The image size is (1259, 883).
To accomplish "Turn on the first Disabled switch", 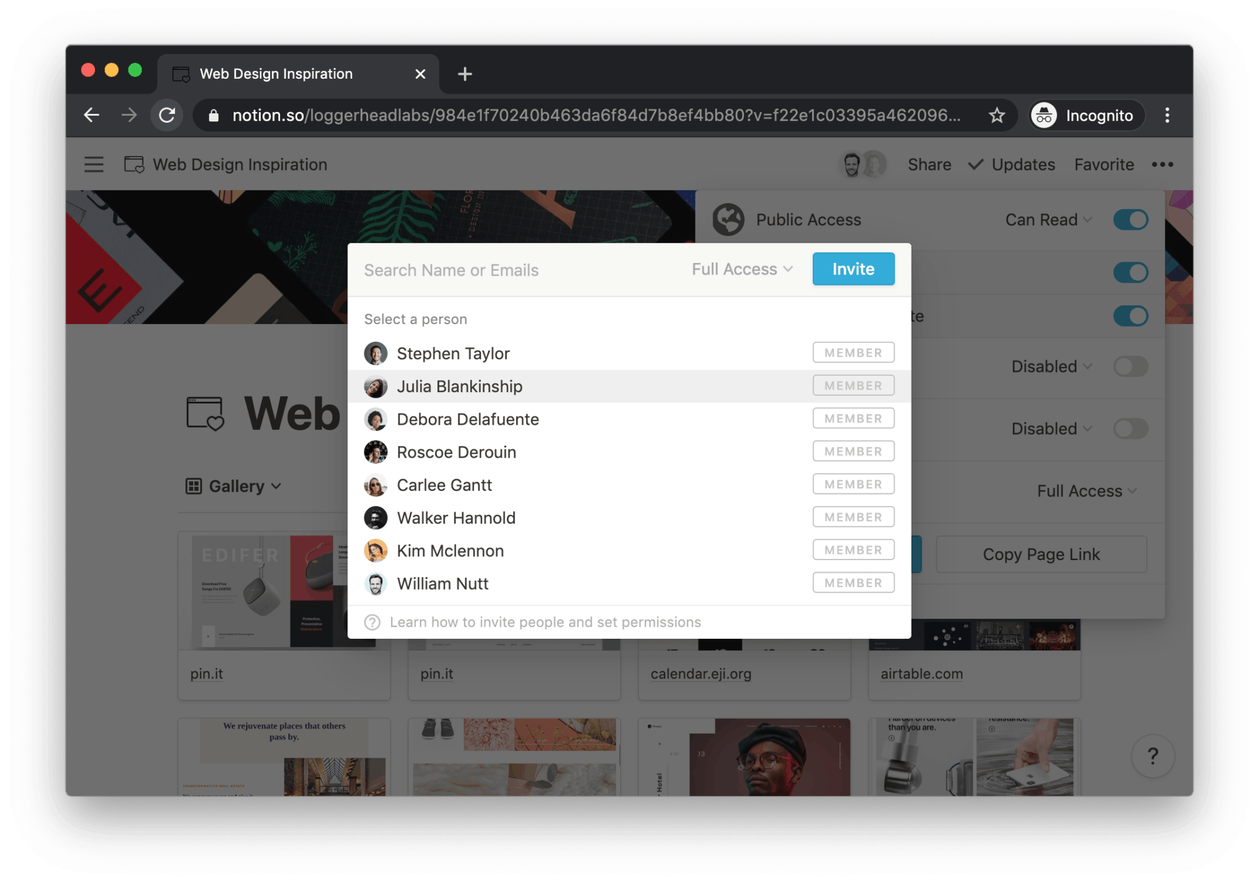I will pos(1131,366).
